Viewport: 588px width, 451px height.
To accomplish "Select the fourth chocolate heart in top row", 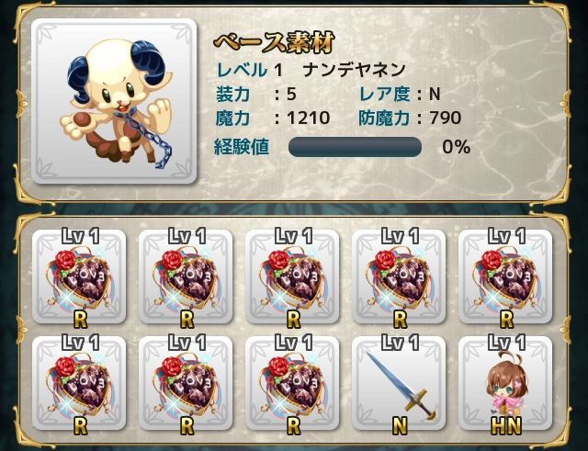I will pyautogui.click(x=399, y=276).
